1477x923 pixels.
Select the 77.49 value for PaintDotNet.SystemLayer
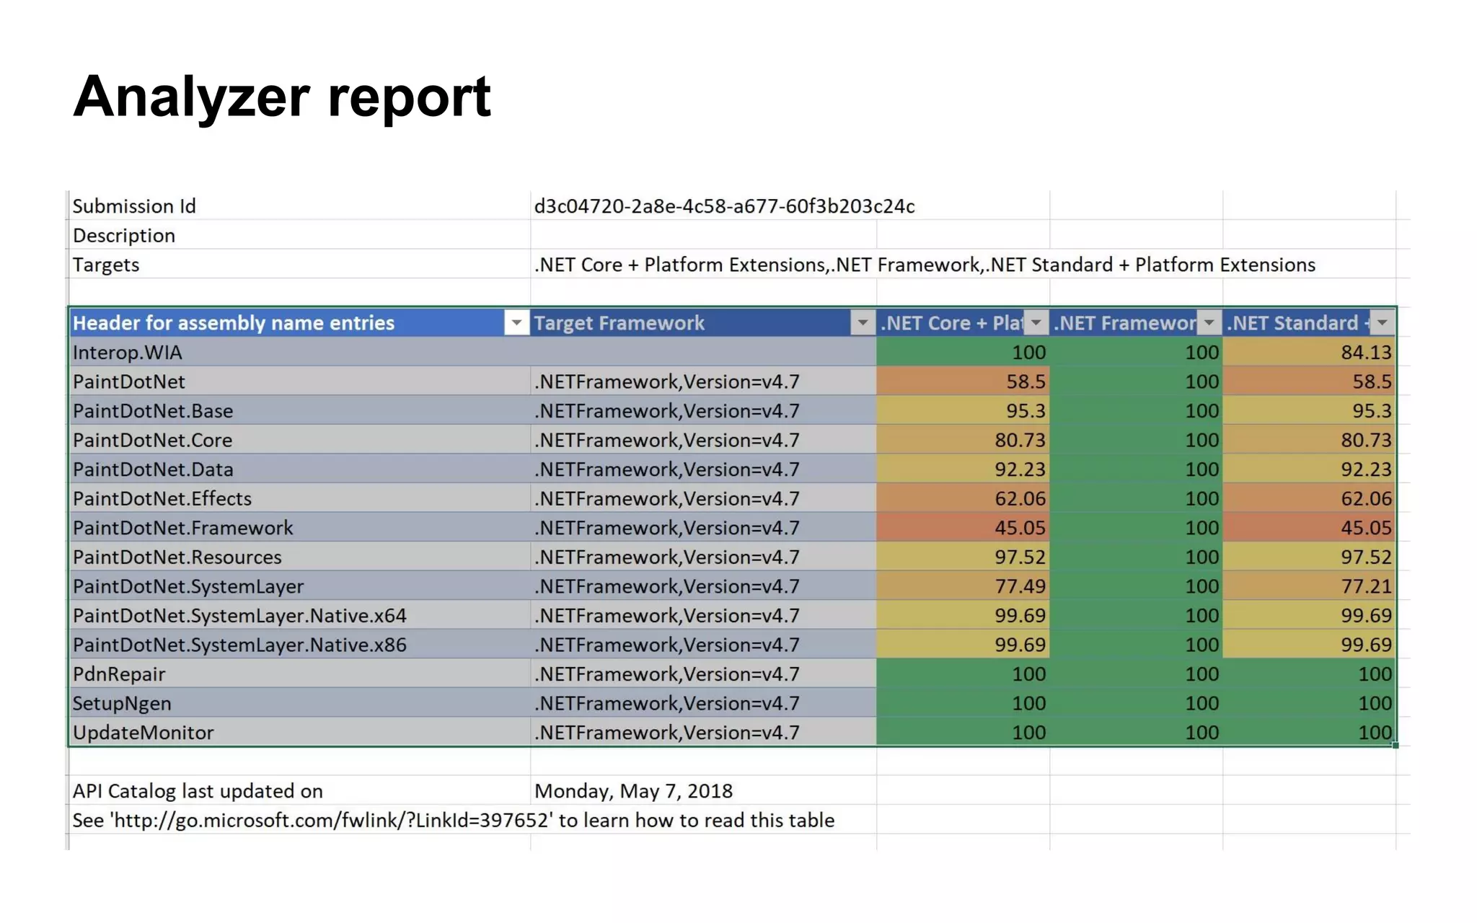(x=963, y=586)
